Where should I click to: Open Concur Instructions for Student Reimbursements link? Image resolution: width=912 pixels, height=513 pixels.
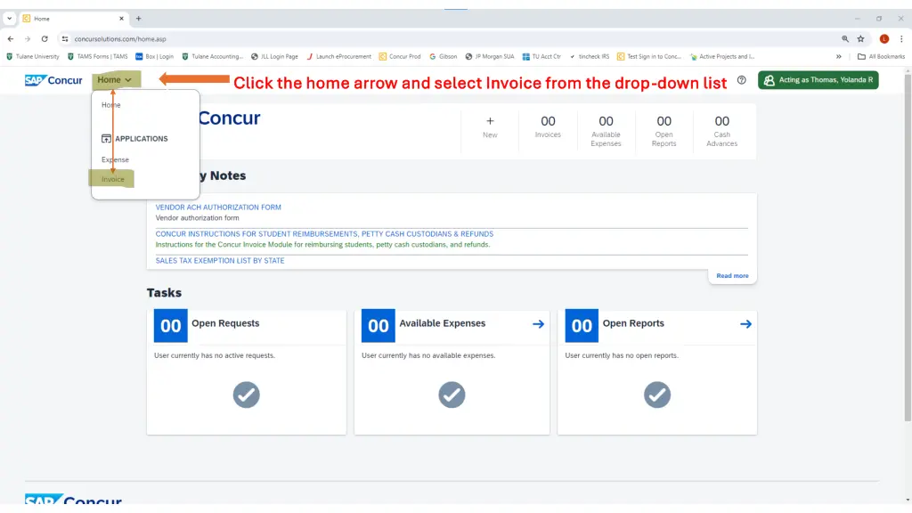(324, 234)
